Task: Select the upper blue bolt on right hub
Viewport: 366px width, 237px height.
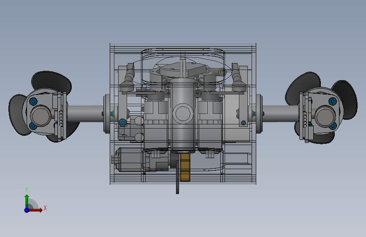Action: (333, 101)
